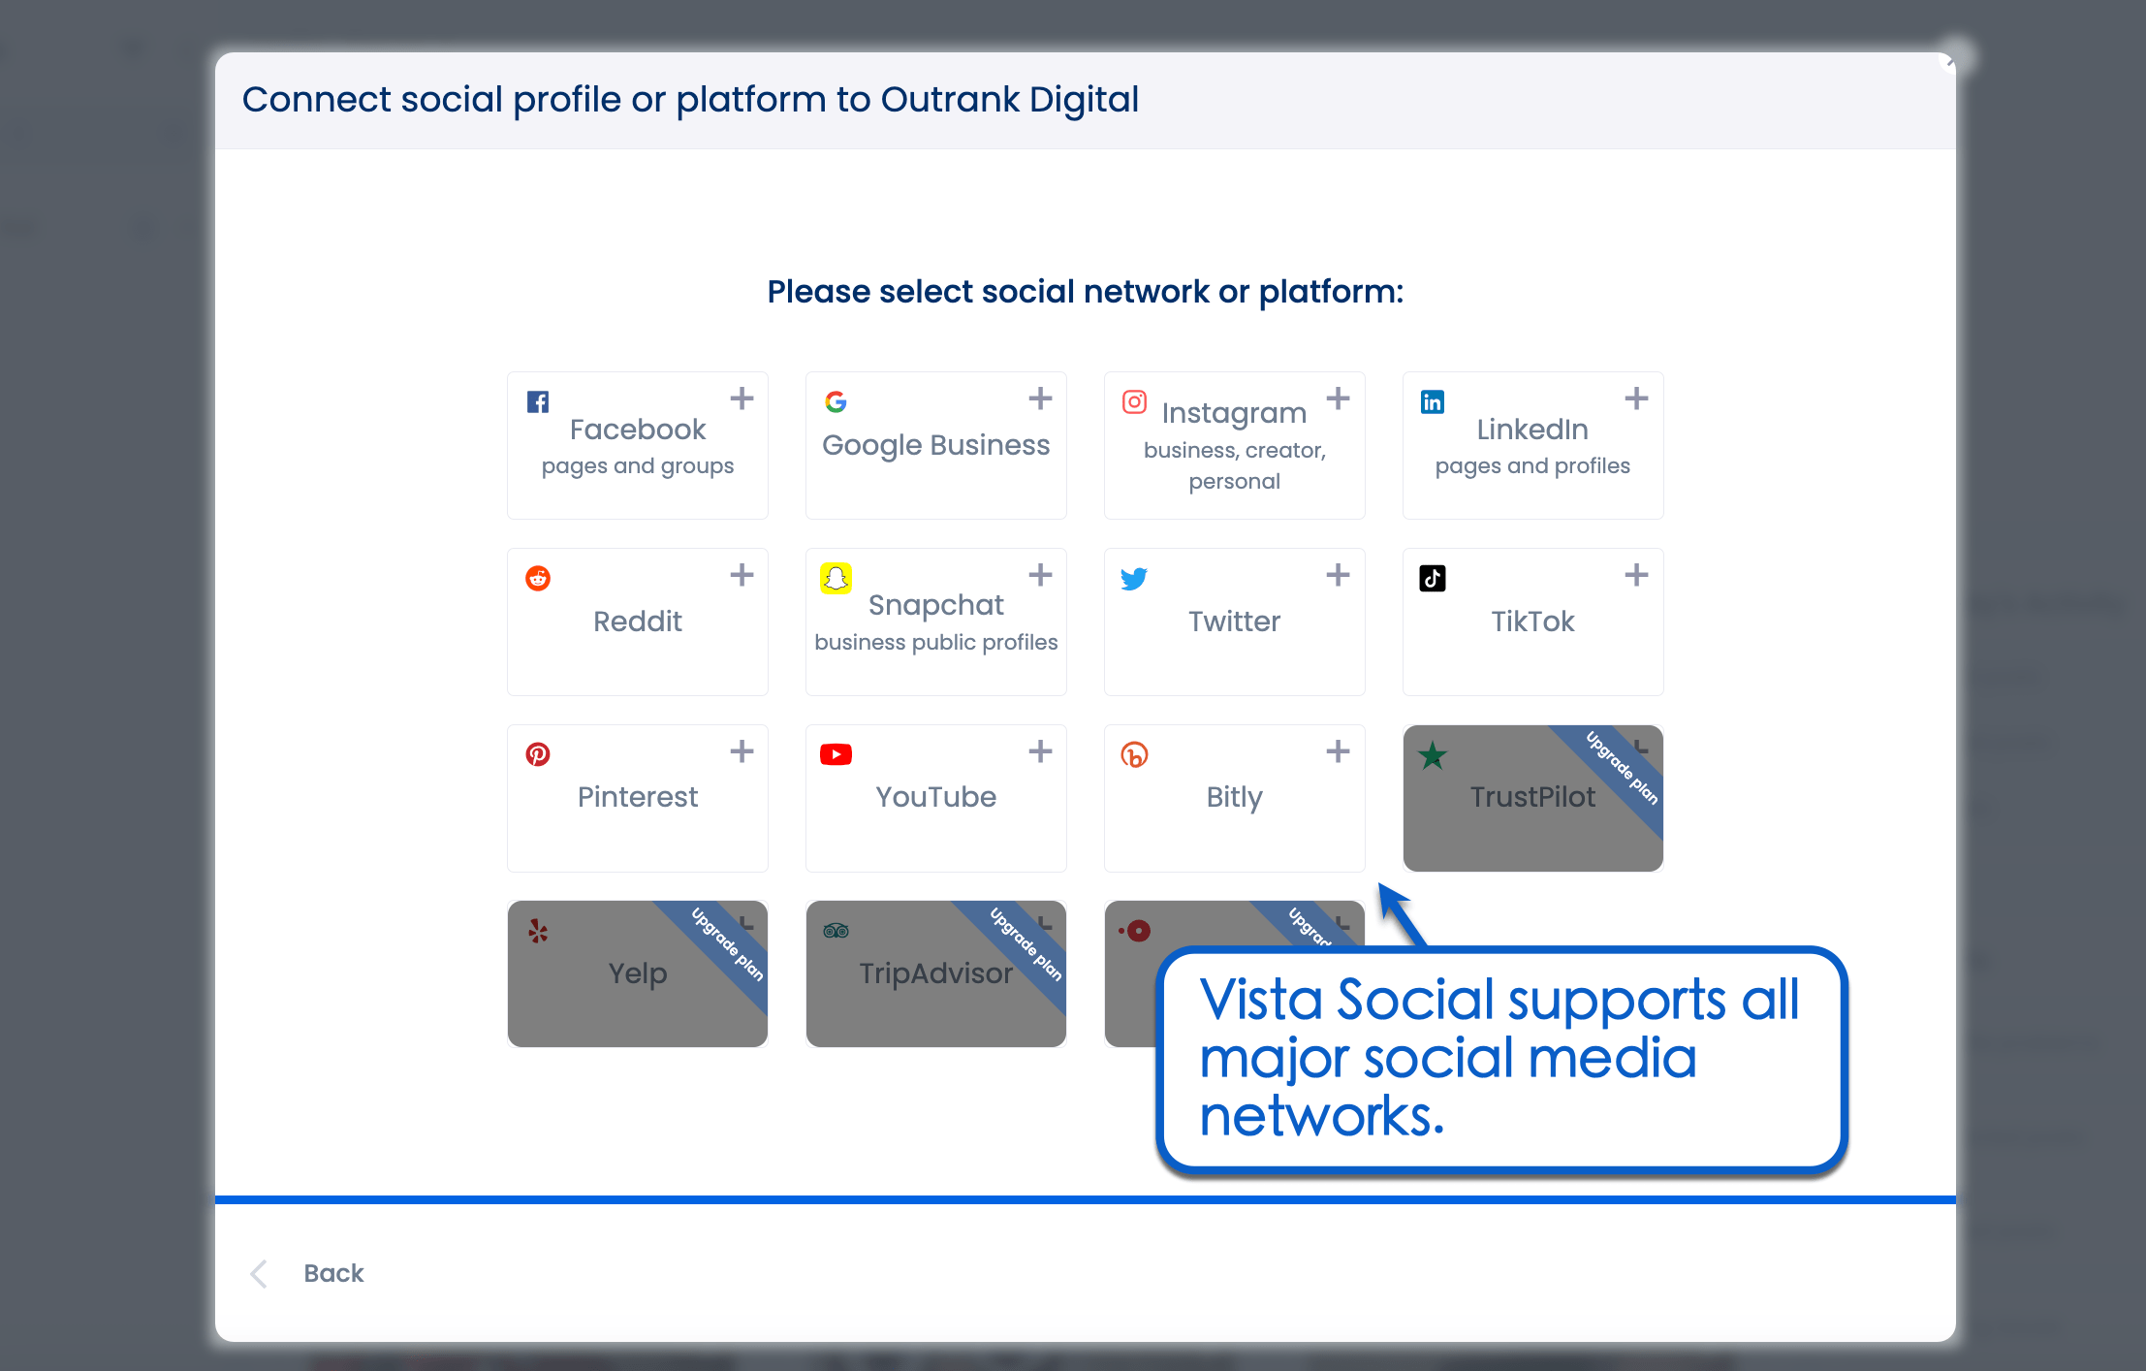The image size is (2146, 1371).
Task: Select the Pinterest platform icon
Action: [x=537, y=753]
